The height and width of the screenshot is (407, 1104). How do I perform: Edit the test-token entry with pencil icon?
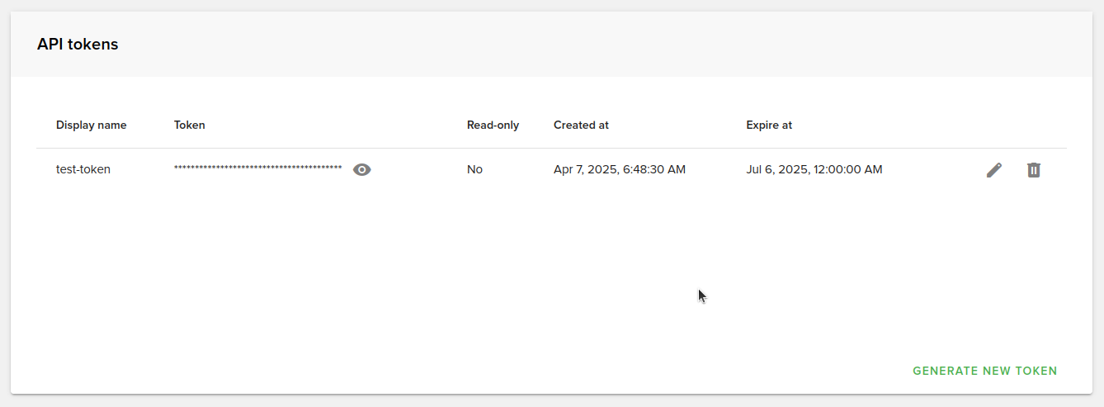(x=994, y=170)
